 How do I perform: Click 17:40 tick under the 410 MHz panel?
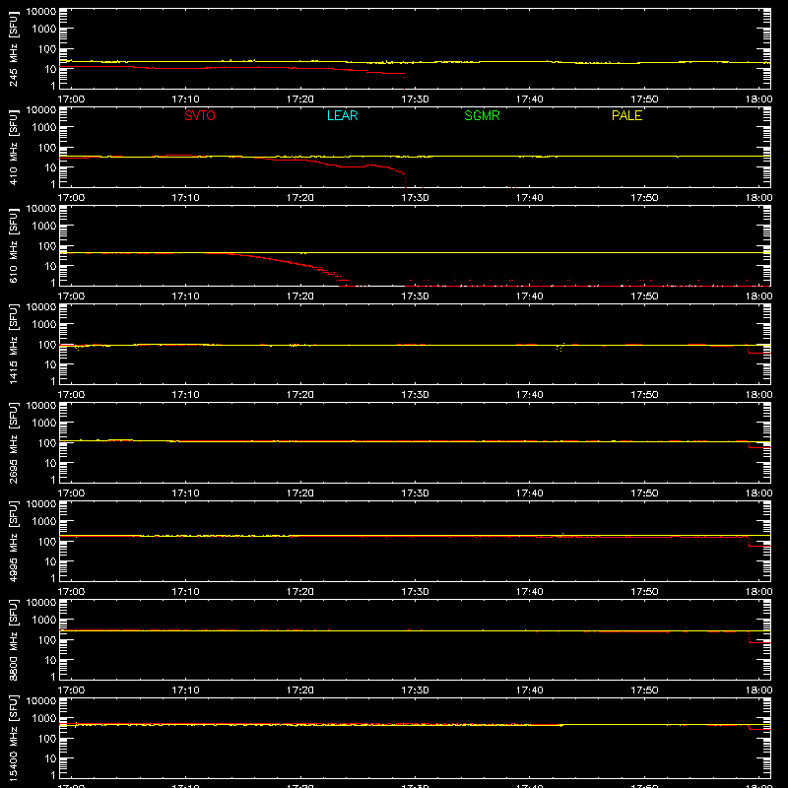pos(530,198)
